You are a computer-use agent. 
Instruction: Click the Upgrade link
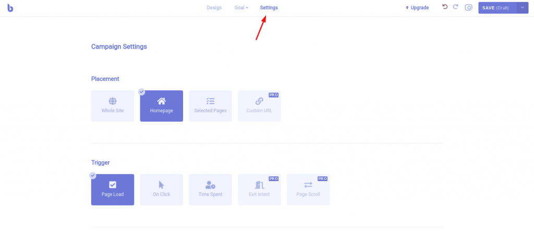[x=417, y=7]
